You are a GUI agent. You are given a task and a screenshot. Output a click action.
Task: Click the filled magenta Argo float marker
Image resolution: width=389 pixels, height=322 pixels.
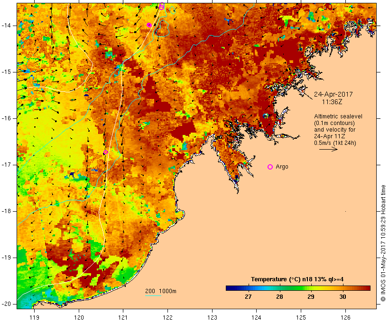click(149, 25)
